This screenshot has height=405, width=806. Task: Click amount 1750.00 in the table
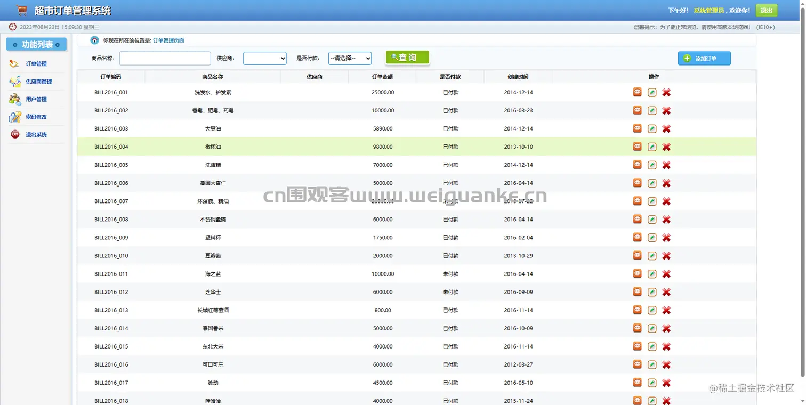(x=383, y=238)
